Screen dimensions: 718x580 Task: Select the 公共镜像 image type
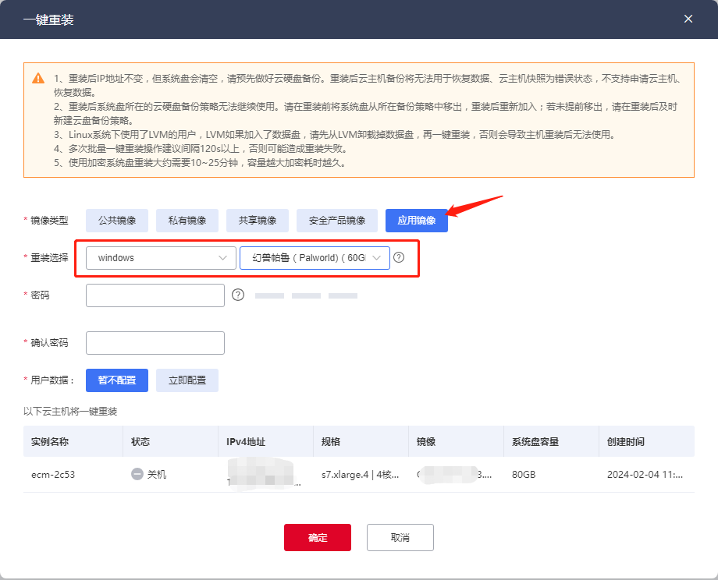click(117, 221)
